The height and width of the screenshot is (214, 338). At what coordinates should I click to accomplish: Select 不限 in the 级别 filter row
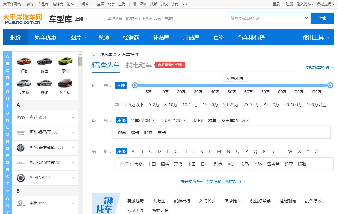(122, 120)
